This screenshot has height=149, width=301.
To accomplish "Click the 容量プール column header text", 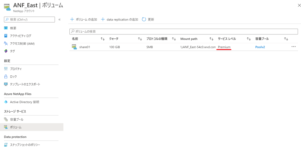I will coord(262,39).
